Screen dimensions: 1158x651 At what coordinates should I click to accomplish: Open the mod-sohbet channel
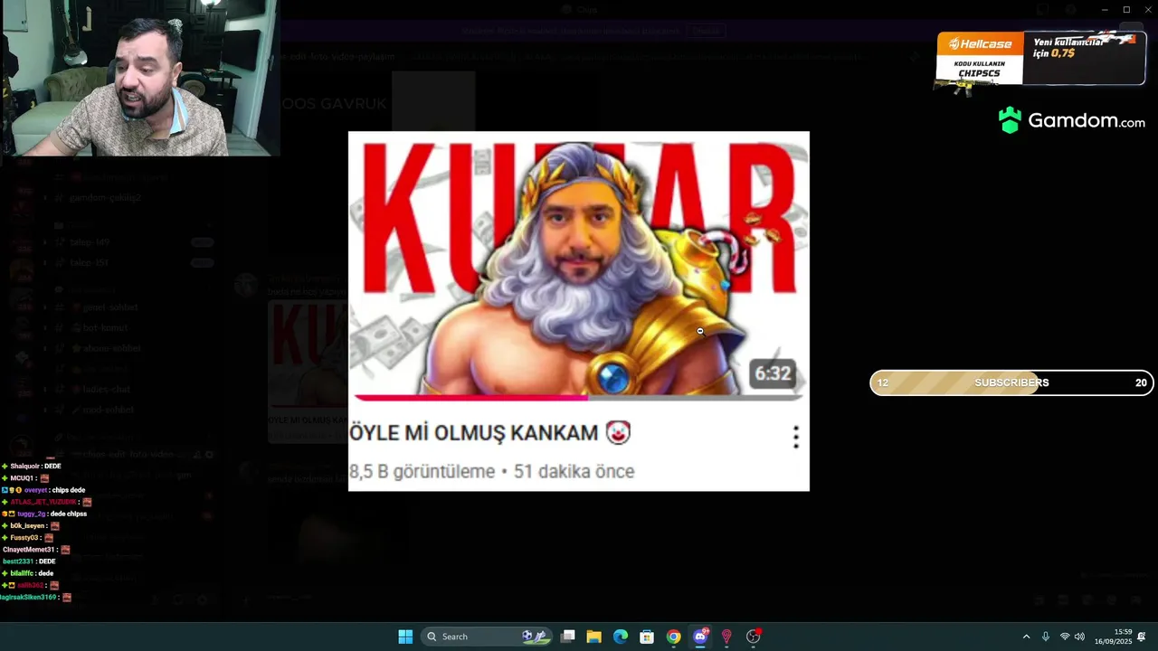[x=109, y=410]
